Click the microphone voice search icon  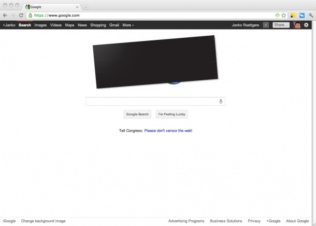(221, 102)
